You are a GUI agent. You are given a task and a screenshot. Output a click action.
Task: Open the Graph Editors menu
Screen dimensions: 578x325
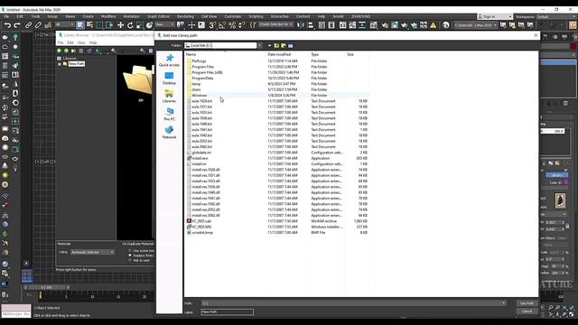click(158, 16)
